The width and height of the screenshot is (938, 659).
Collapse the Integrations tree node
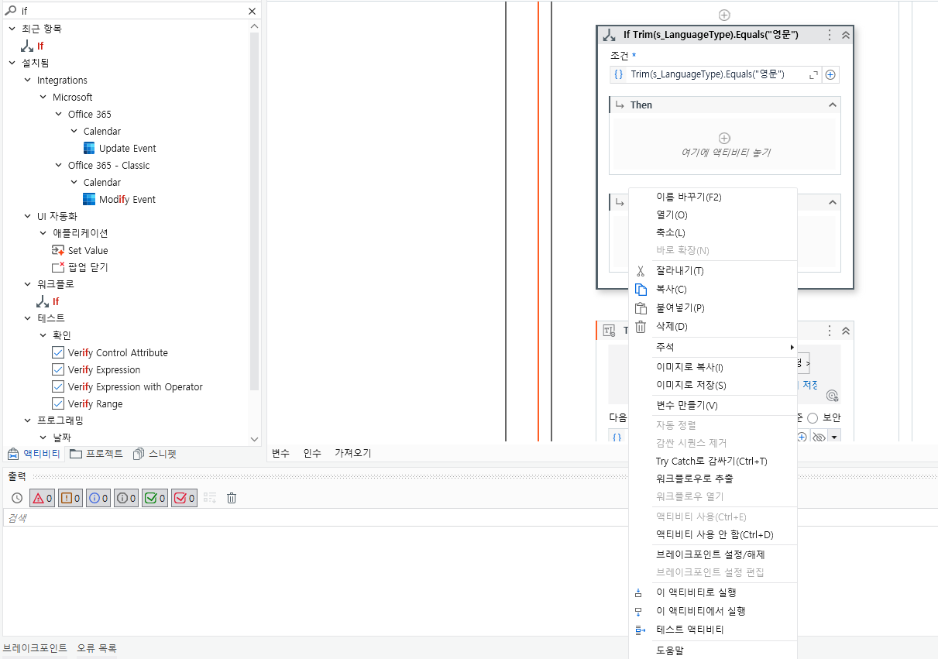pyautogui.click(x=27, y=80)
